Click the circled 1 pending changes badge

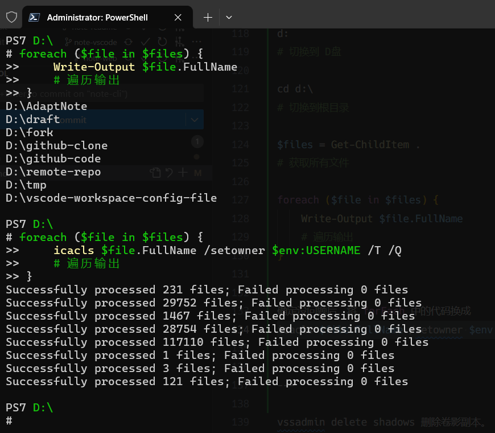197,141
